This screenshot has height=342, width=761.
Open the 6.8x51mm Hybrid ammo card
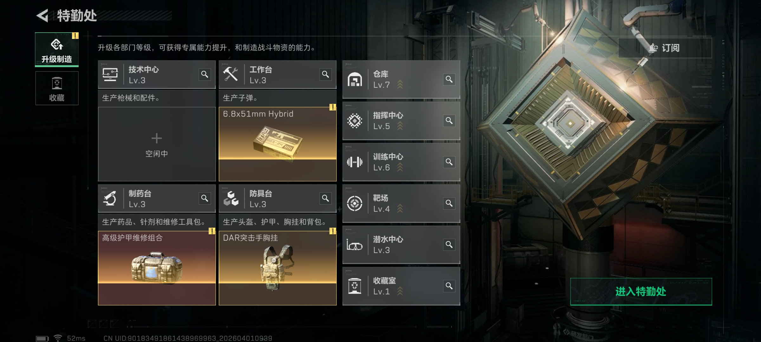[278, 144]
